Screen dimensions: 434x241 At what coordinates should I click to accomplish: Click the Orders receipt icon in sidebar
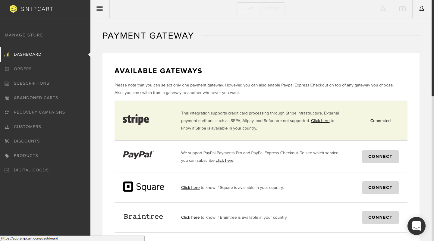(x=7, y=69)
